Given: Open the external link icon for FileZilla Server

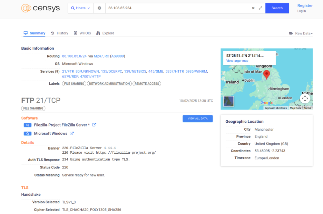Looking at the screenshot, I should 94,125.
